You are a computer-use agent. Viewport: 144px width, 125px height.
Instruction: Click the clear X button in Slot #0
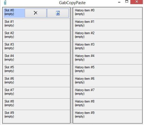coord(36,13)
